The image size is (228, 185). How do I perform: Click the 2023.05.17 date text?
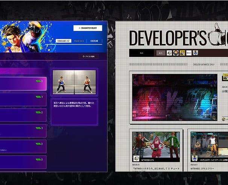click(x=194, y=165)
